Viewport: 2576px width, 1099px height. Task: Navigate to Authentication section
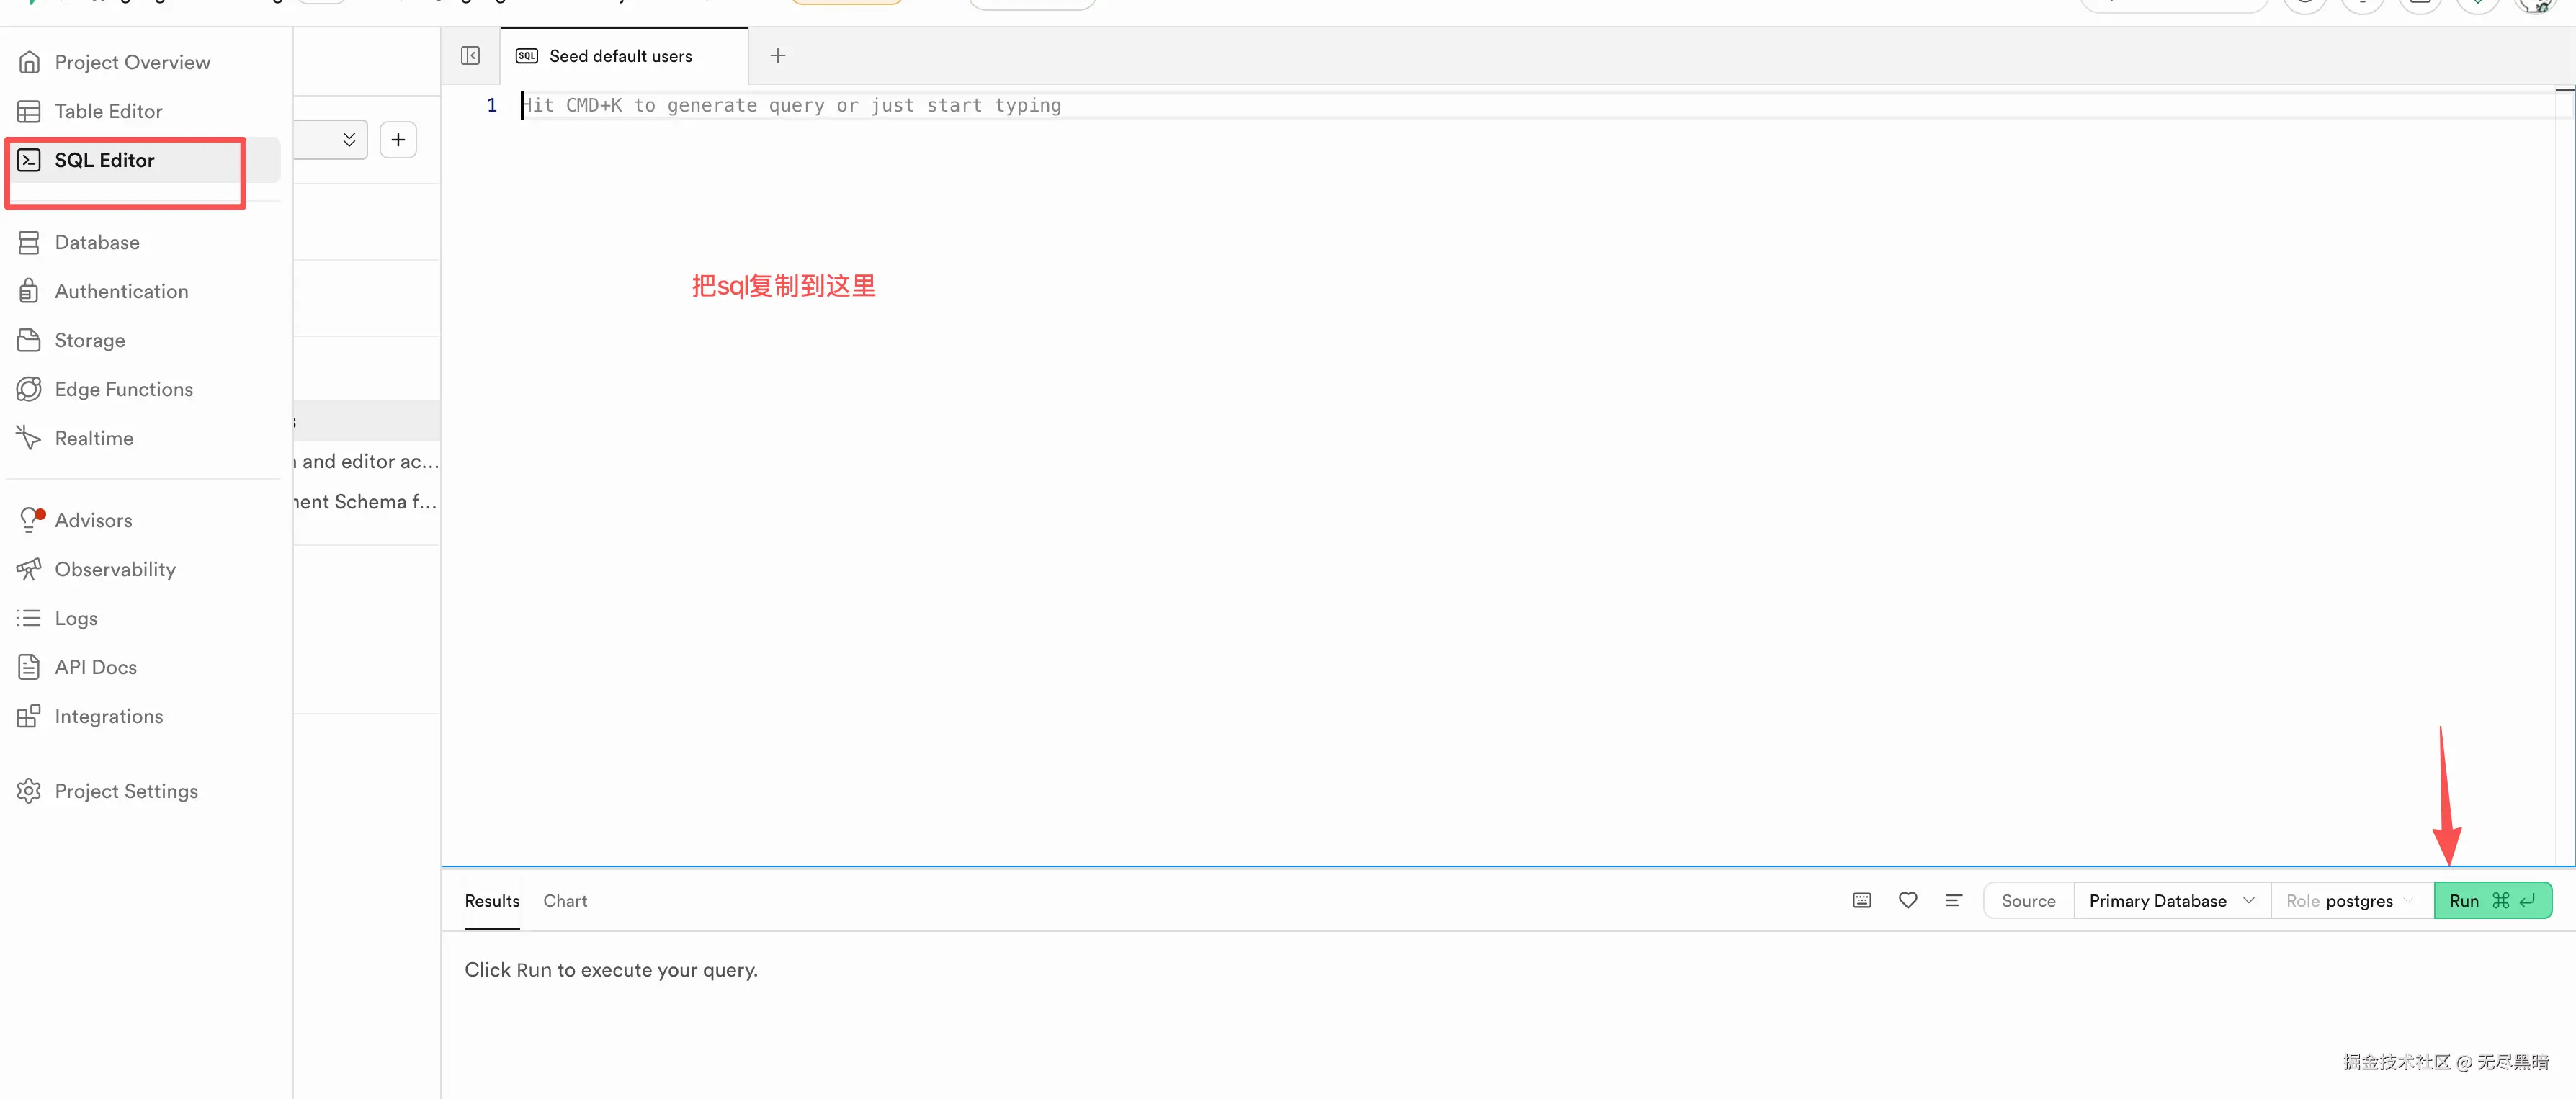click(121, 291)
